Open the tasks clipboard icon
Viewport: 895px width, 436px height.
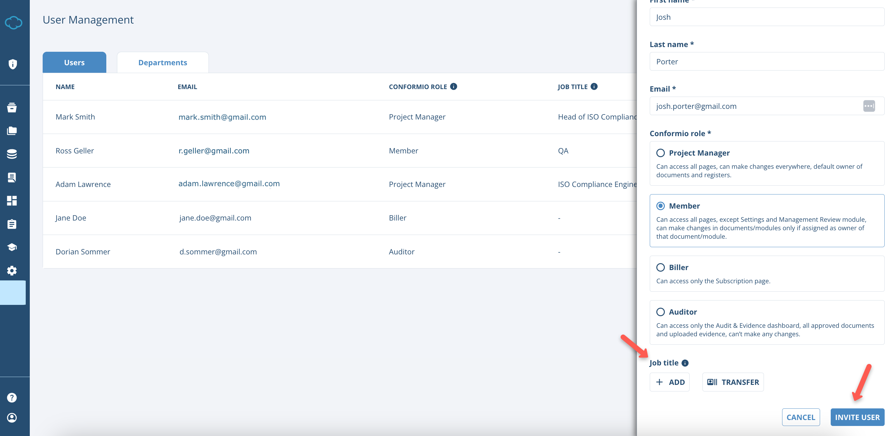pyautogui.click(x=13, y=224)
